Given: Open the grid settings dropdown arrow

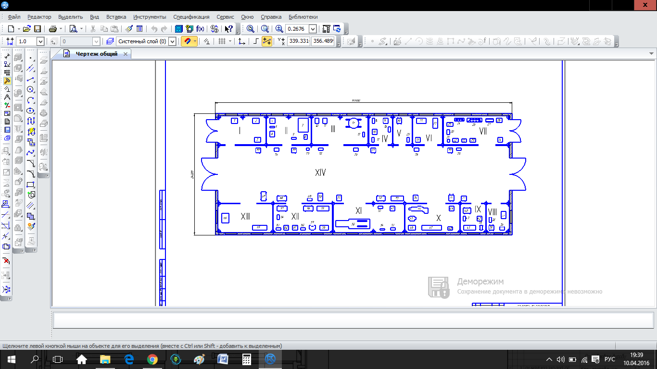Looking at the screenshot, I should 230,41.
